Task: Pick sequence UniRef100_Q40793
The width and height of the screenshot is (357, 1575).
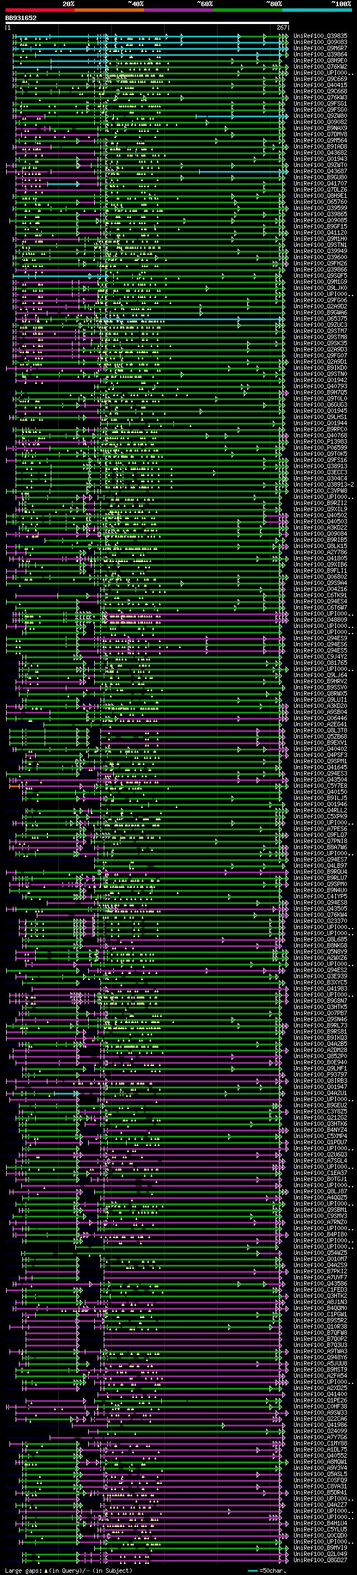Action: click(320, 387)
